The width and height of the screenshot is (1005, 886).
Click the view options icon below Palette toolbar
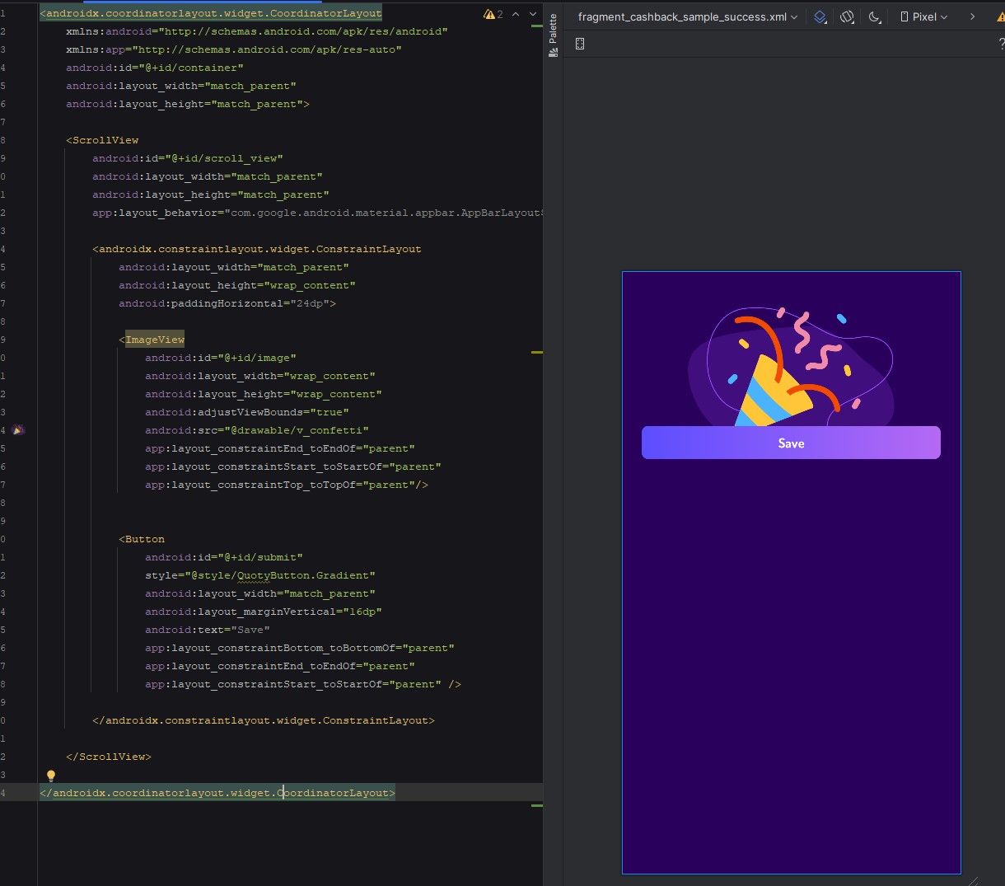point(580,44)
